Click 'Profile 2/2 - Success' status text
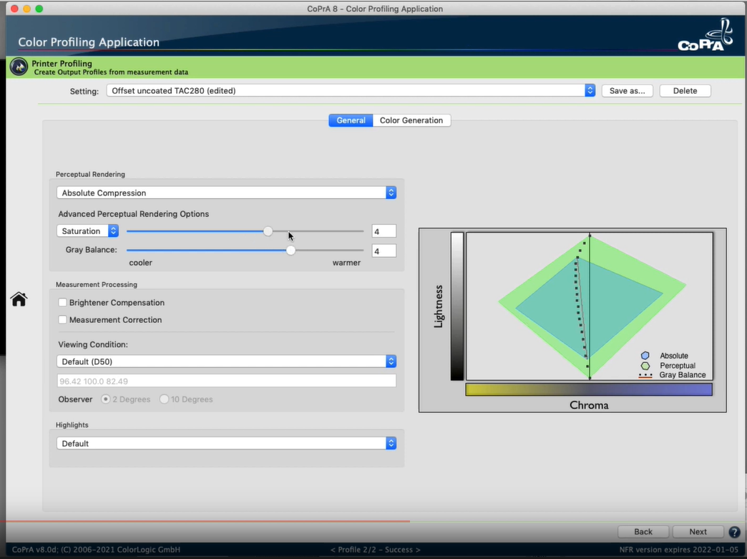Image resolution: width=747 pixels, height=559 pixels. point(376,550)
